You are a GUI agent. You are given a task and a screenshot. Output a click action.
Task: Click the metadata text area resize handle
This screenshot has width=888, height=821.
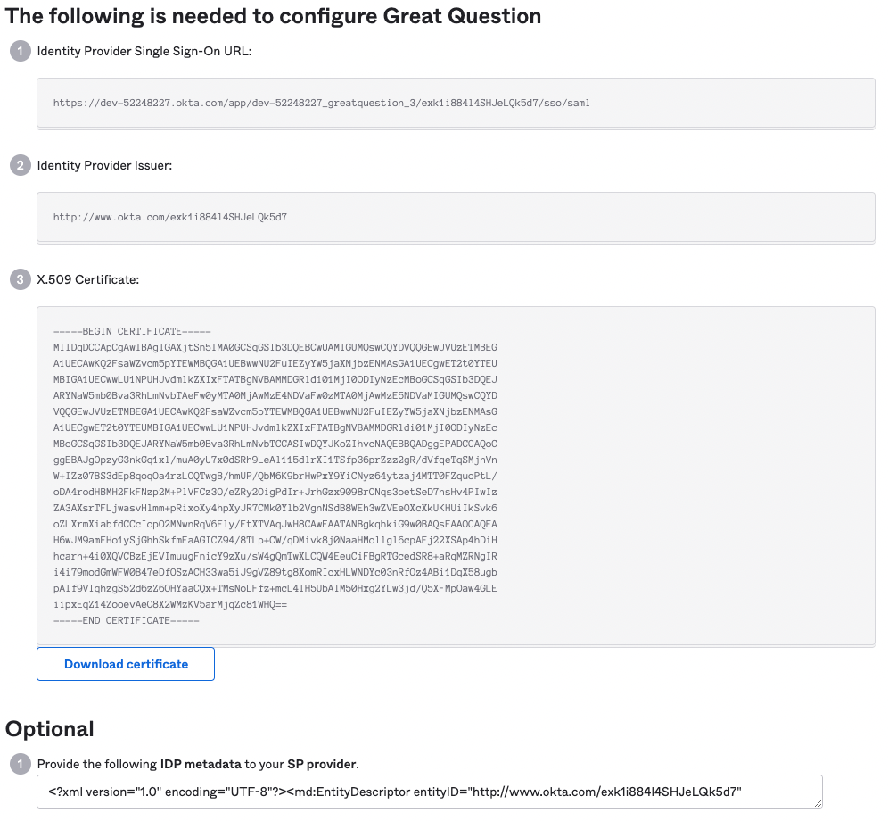click(x=818, y=803)
